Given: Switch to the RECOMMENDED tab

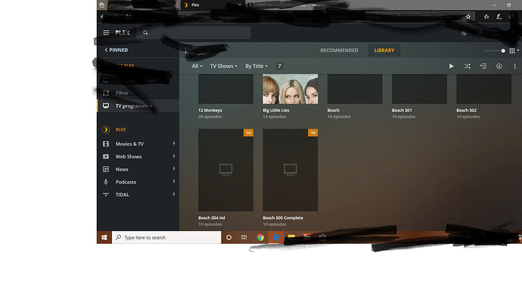Looking at the screenshot, I should [339, 50].
